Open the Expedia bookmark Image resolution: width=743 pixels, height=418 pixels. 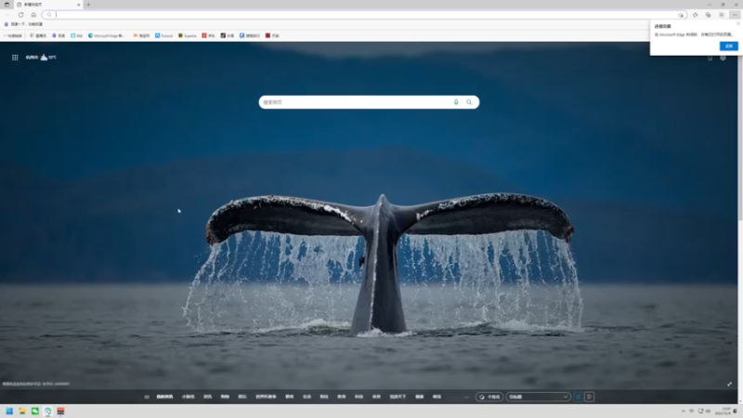coord(188,35)
